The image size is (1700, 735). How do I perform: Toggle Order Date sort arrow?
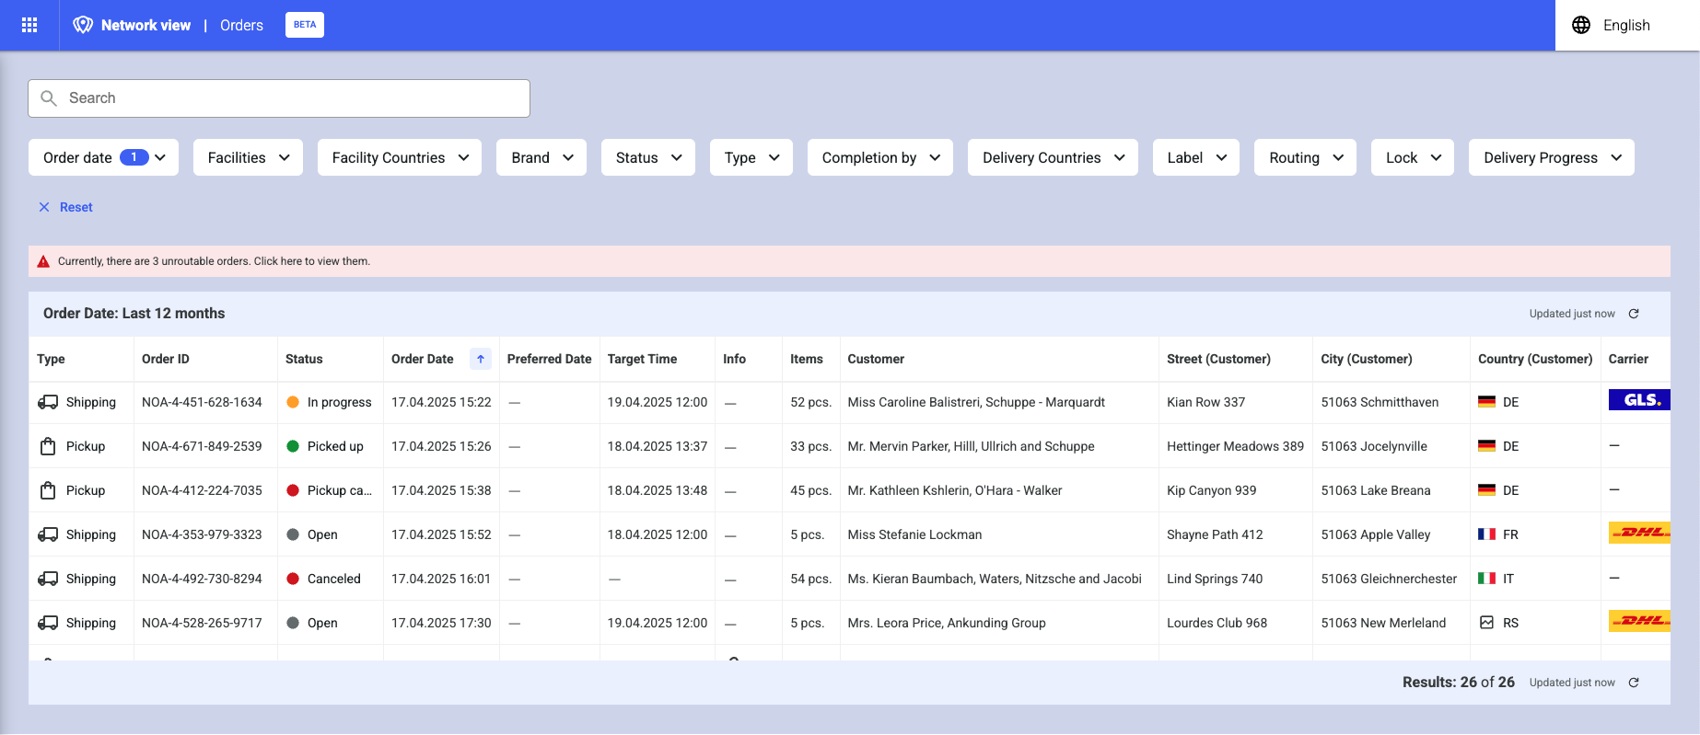481,359
